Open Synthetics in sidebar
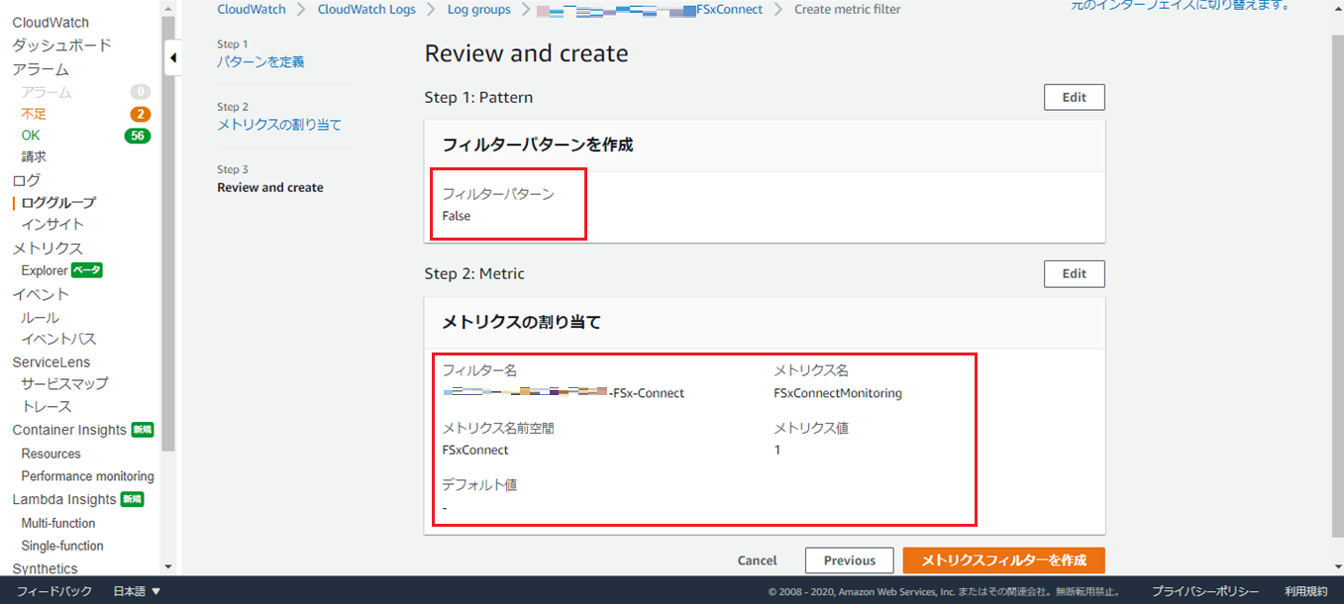1344x604 pixels. 45,568
